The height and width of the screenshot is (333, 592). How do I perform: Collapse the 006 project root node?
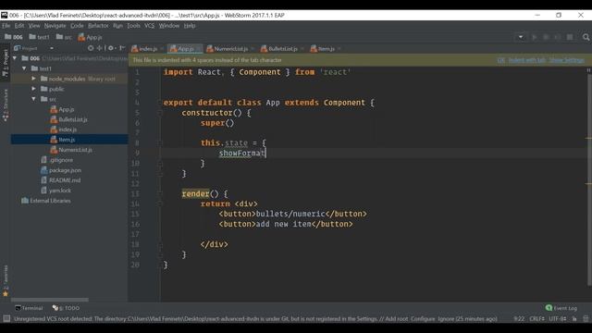(x=15, y=58)
